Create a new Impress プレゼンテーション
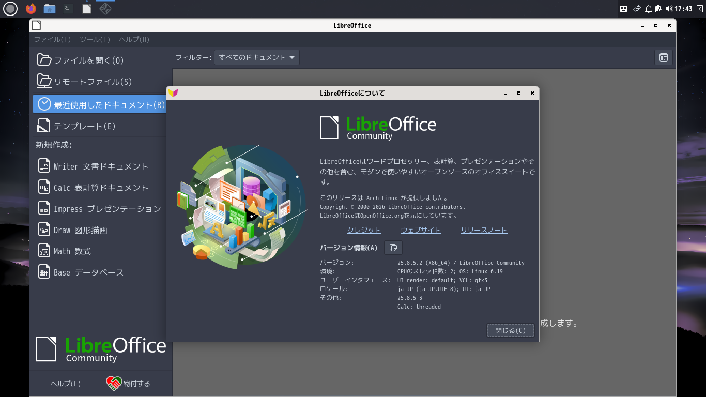The height and width of the screenshot is (397, 706). (99, 208)
